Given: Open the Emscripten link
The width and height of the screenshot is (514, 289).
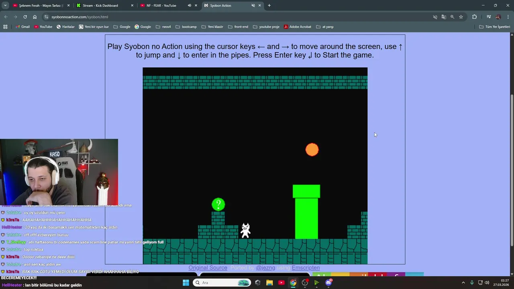Looking at the screenshot, I should pyautogui.click(x=306, y=268).
